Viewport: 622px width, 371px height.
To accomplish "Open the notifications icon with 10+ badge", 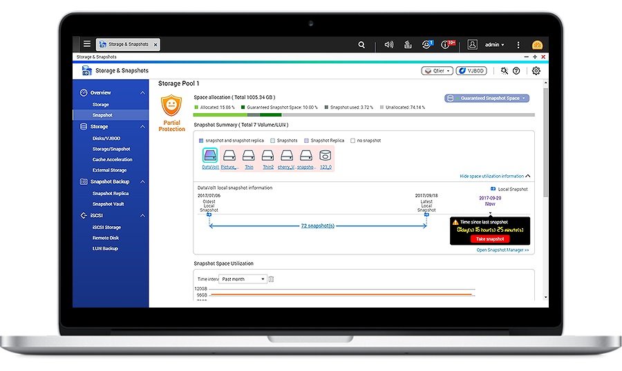I will coord(449,44).
